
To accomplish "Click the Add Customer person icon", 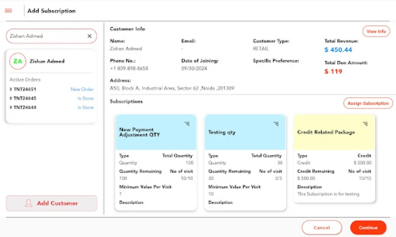I will pos(28,203).
